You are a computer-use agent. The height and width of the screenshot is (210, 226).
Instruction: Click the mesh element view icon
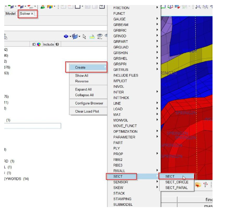75,36
